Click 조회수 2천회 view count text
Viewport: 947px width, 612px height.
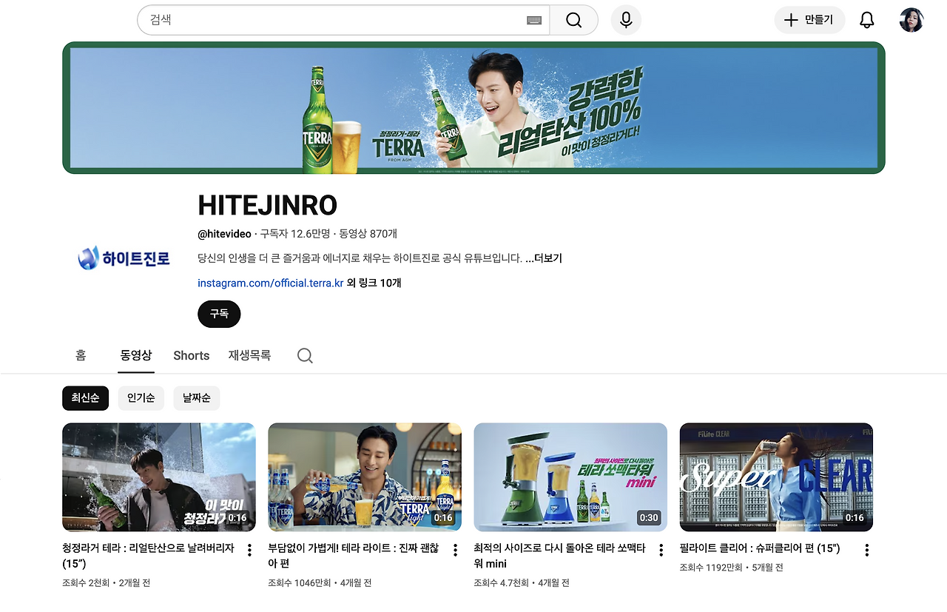click(86, 583)
